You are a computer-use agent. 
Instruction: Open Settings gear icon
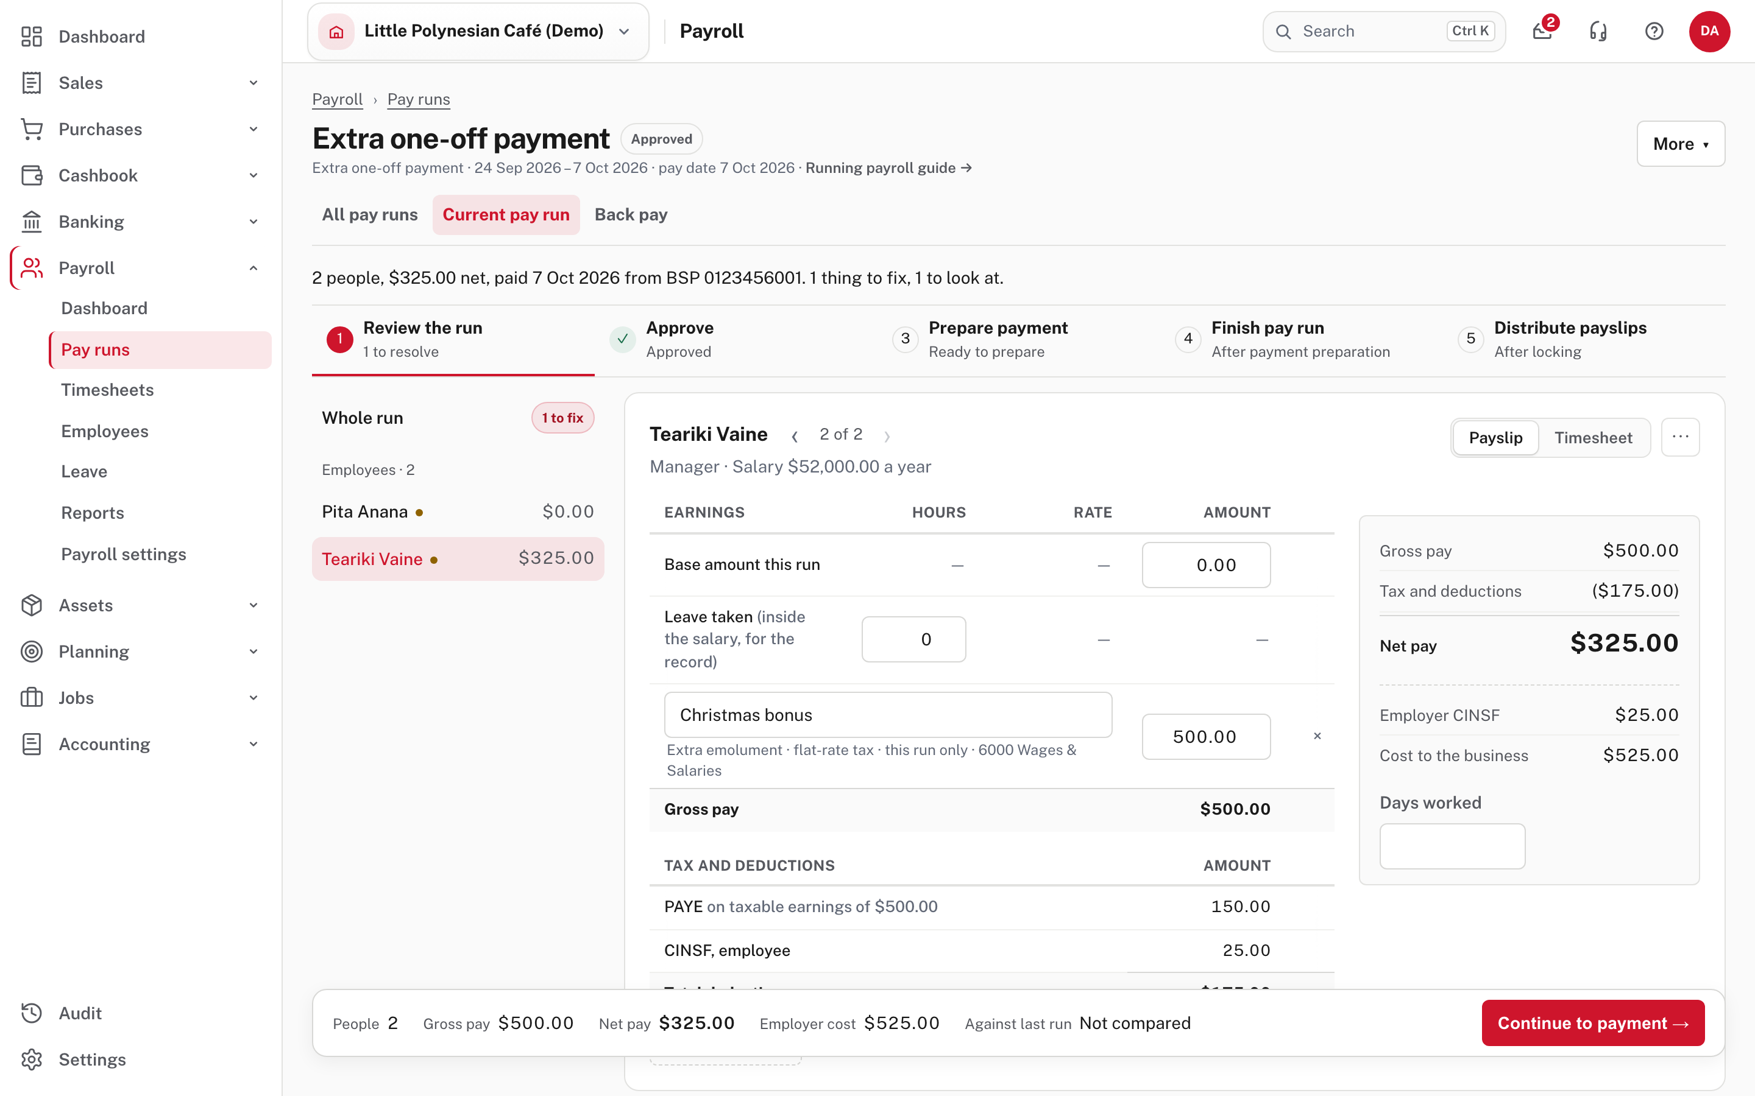(31, 1059)
